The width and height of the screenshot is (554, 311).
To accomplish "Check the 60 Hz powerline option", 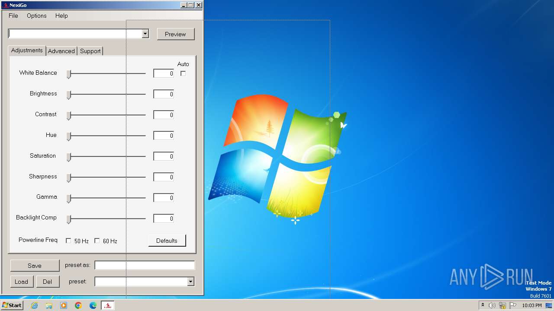I will coord(97,241).
